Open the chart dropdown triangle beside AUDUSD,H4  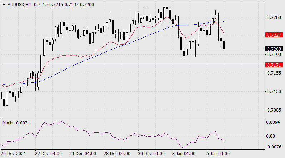(x=4, y=5)
